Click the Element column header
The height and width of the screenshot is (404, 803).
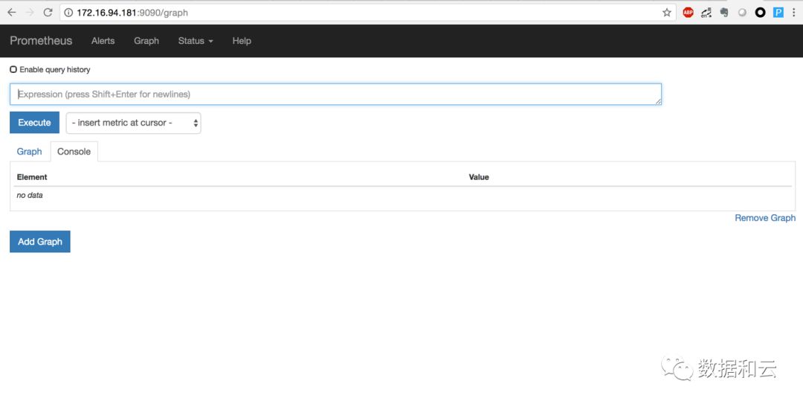[x=32, y=177]
